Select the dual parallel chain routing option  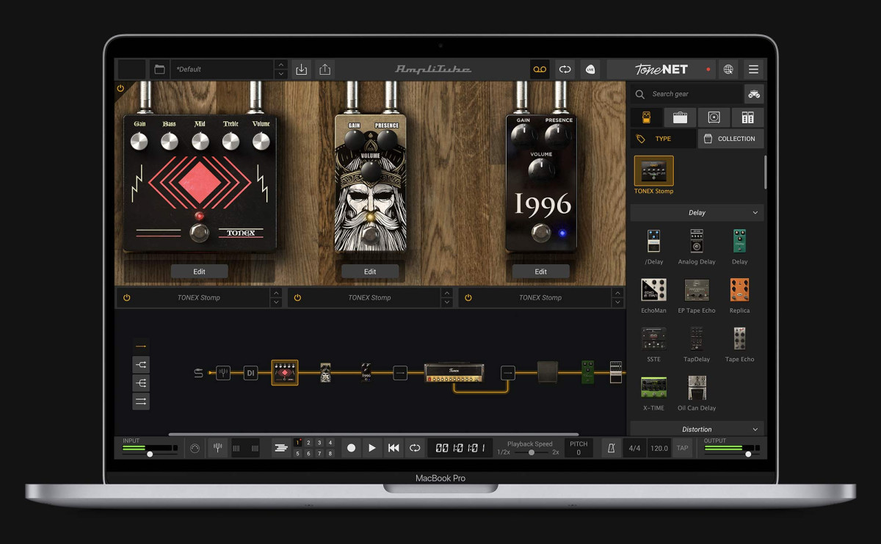pyautogui.click(x=141, y=401)
